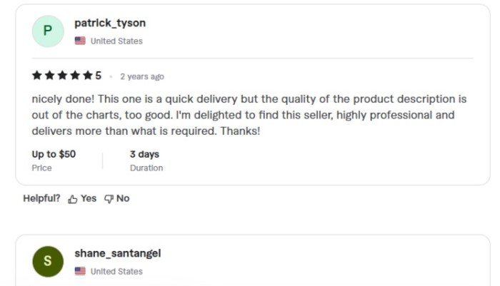The height and width of the screenshot is (286, 500).
Task: Click the third star in the rating row
Action: [62, 76]
